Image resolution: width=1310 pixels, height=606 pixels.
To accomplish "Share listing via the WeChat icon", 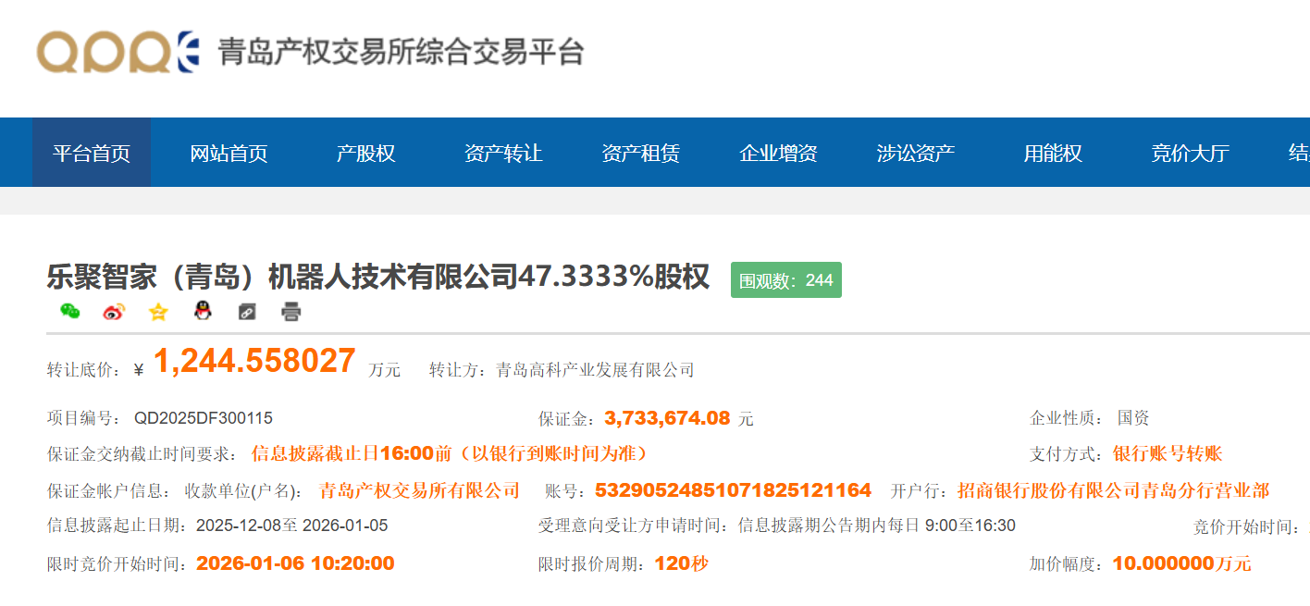I will click(69, 312).
